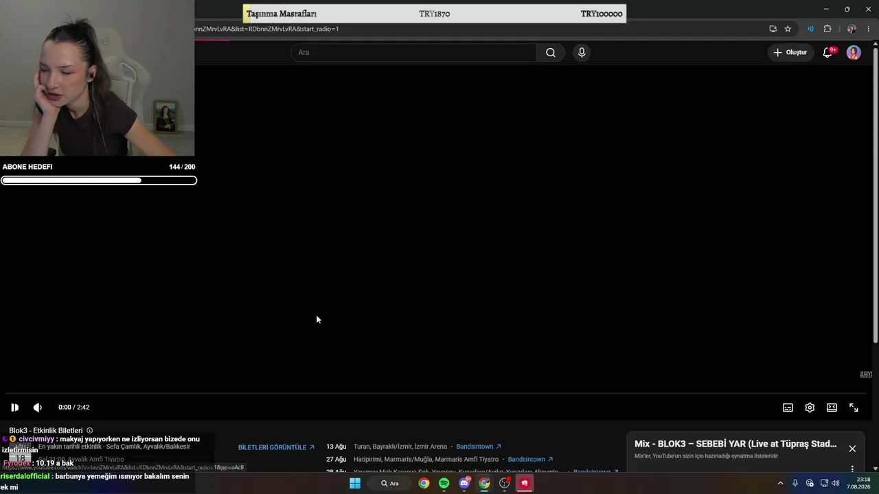Open first Chrome icon on taskbar
879x494 pixels.
coord(424,483)
